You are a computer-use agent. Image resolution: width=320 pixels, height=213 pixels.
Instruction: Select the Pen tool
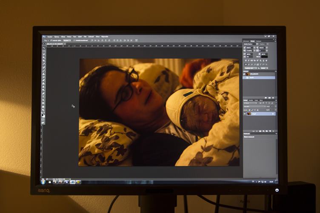[44, 94]
